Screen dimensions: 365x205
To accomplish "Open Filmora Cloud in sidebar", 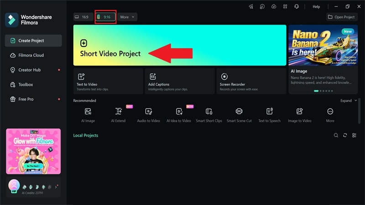I will click(x=33, y=55).
